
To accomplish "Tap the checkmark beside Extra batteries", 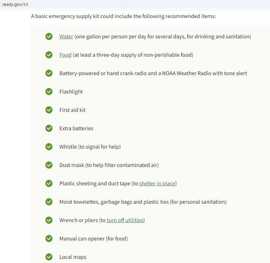I will (49, 128).
